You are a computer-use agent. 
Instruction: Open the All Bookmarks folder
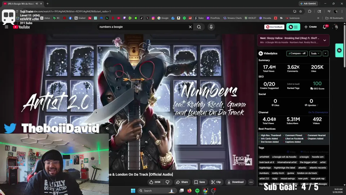click(334, 18)
